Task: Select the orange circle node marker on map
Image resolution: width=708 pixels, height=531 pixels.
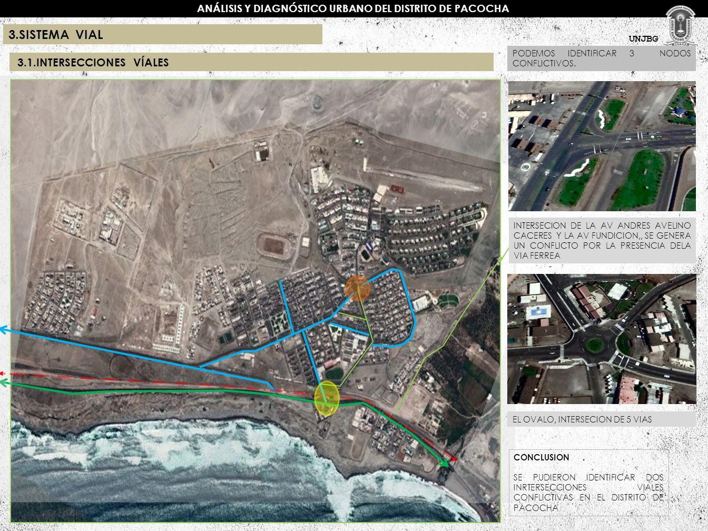Action: point(358,288)
